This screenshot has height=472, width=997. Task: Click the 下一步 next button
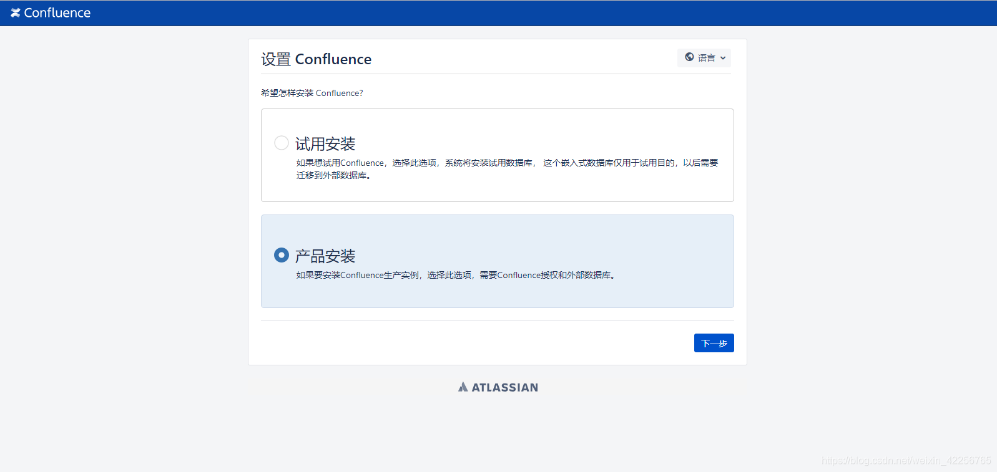(714, 343)
